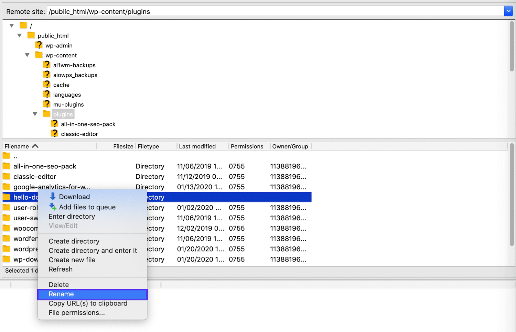516x332 pixels.
Task: Click the question-mark icon next to cache
Action: pos(47,84)
